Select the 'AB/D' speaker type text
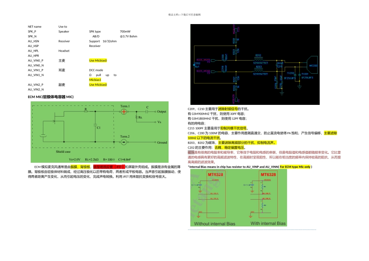This screenshot has width=369, height=261. click(96, 36)
